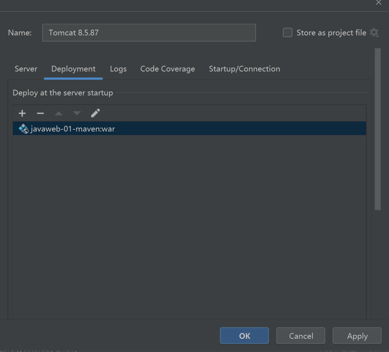Select the javaweb-01-maven:war row text

(x=73, y=129)
